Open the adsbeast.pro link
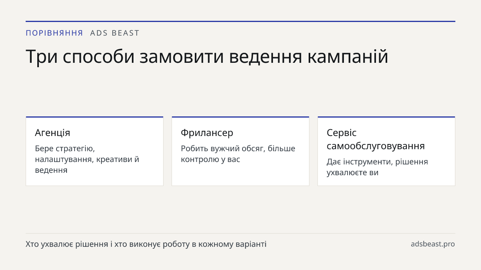The height and width of the screenshot is (270, 481). (433, 244)
